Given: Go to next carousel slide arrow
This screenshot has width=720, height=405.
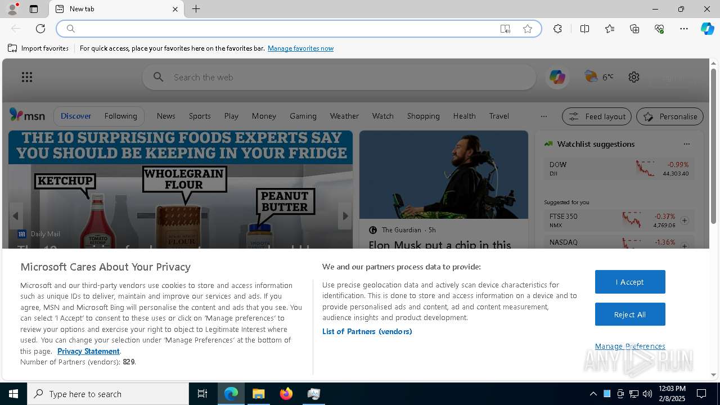Looking at the screenshot, I should point(345,216).
